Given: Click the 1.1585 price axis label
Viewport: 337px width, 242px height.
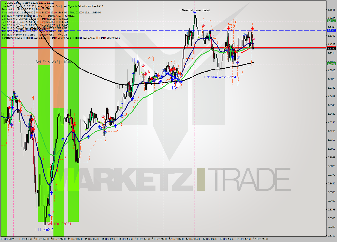Looking at the screenshot, I should coord(331,10).
